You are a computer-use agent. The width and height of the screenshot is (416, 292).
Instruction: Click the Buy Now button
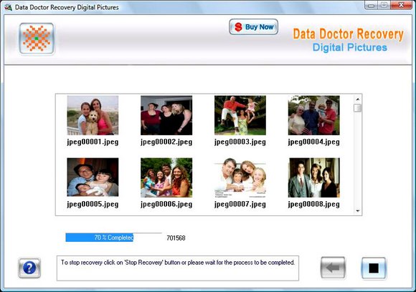253,26
